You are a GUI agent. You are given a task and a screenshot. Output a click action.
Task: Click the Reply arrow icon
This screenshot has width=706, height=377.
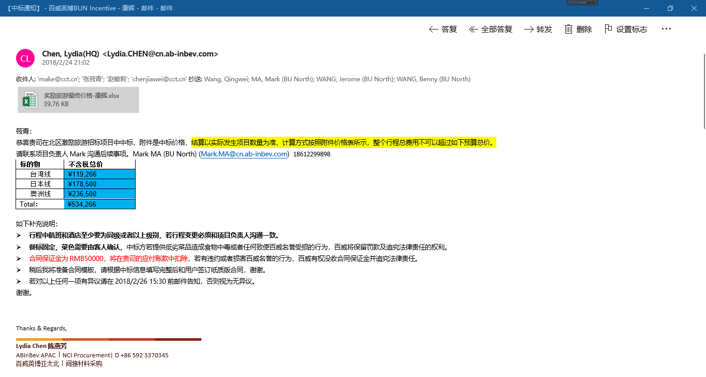[434, 30]
